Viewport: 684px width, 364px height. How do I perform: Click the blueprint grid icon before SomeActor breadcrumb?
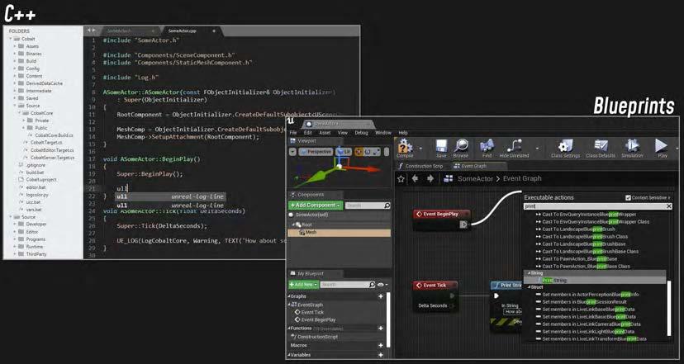pos(448,179)
